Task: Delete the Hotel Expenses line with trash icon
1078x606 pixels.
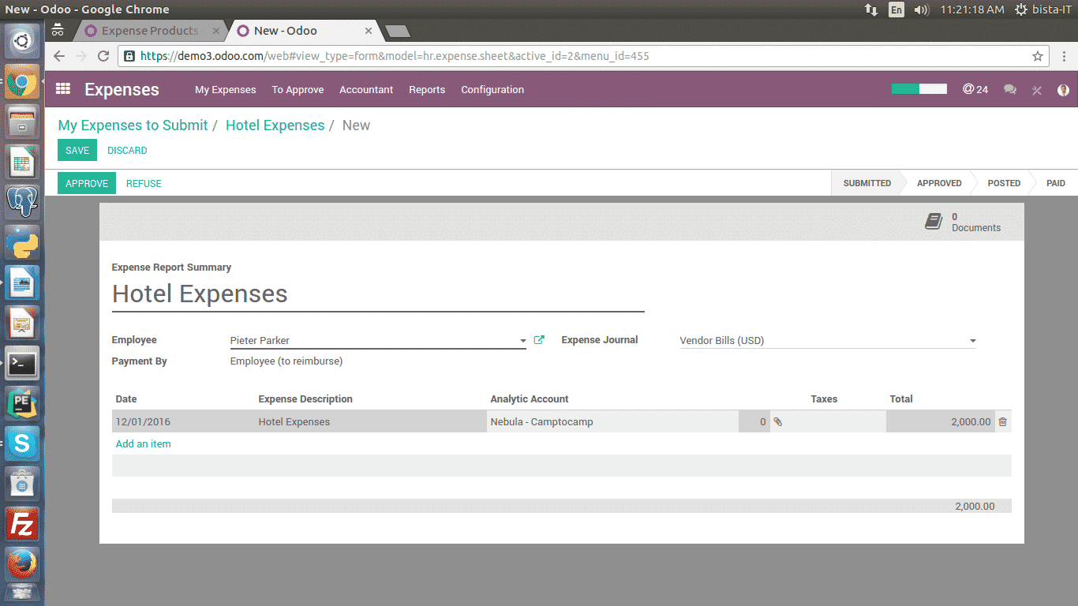Action: (x=1002, y=422)
